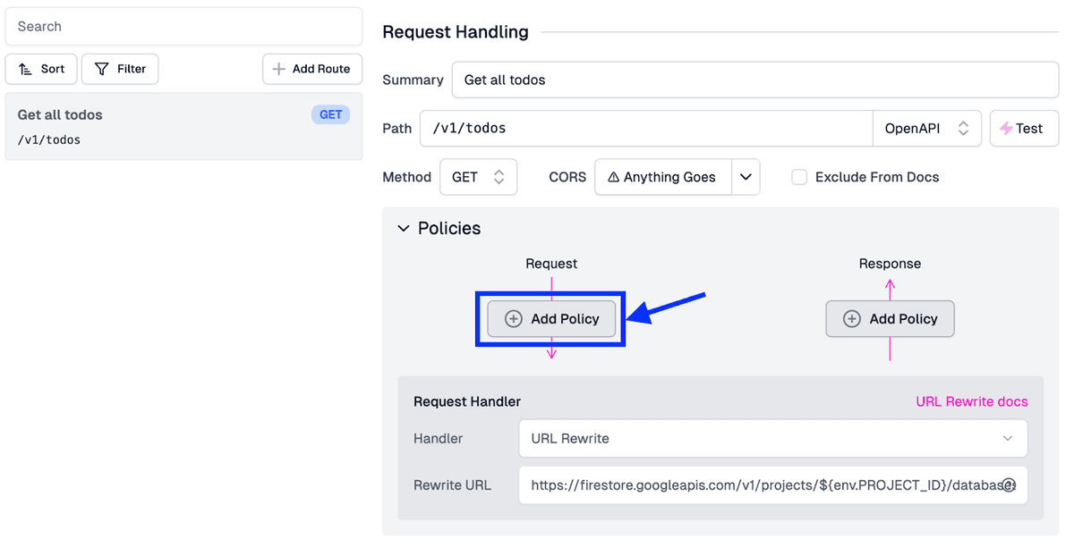Open URL Rewrite docs link

click(971, 402)
